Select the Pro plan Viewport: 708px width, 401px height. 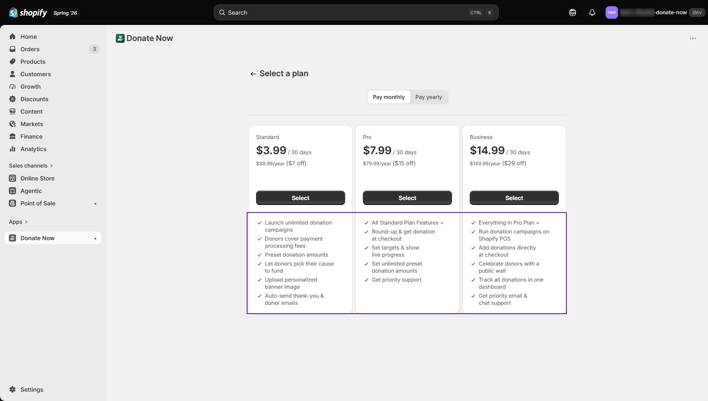pyautogui.click(x=407, y=198)
